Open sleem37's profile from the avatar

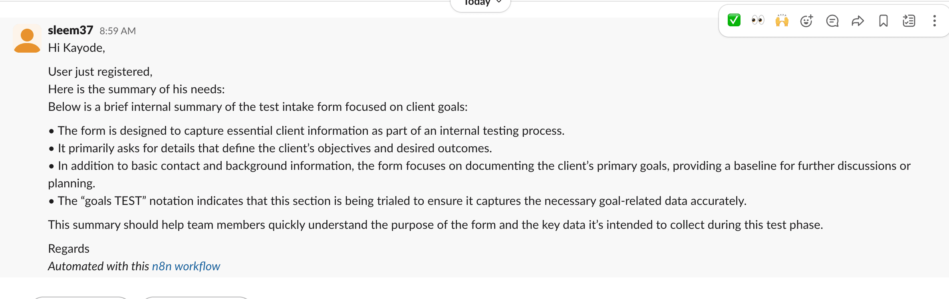tap(27, 39)
